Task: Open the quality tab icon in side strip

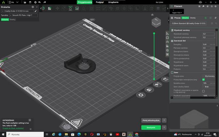Action: click(167, 34)
